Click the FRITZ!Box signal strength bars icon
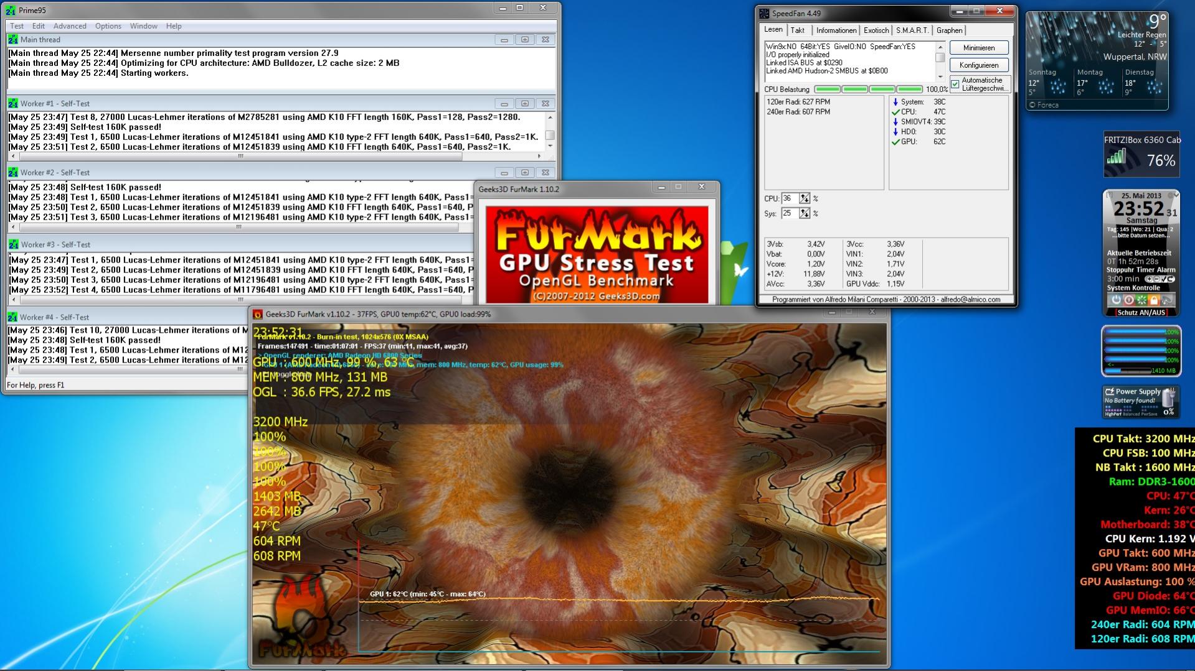Image resolution: width=1195 pixels, height=671 pixels. tap(1117, 157)
